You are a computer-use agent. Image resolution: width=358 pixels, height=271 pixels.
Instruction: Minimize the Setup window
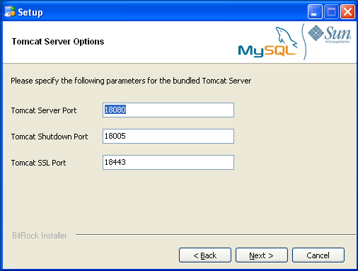[315, 11]
